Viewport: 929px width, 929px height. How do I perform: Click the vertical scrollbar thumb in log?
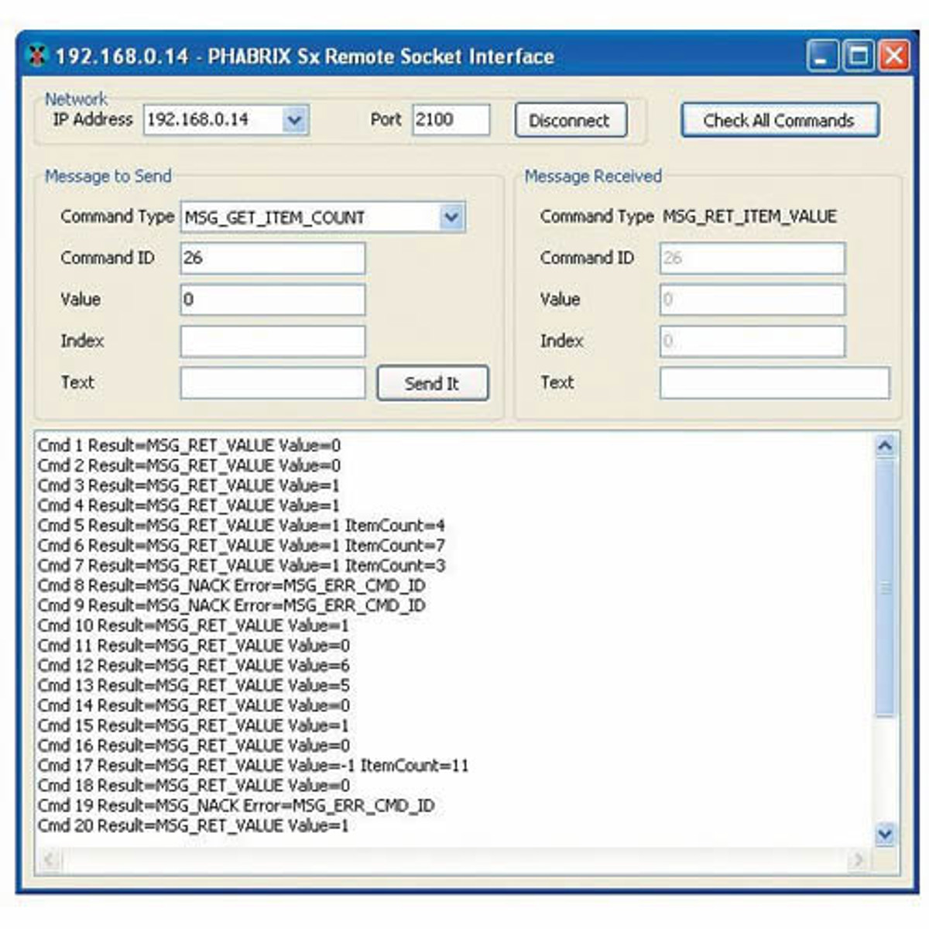[885, 588]
